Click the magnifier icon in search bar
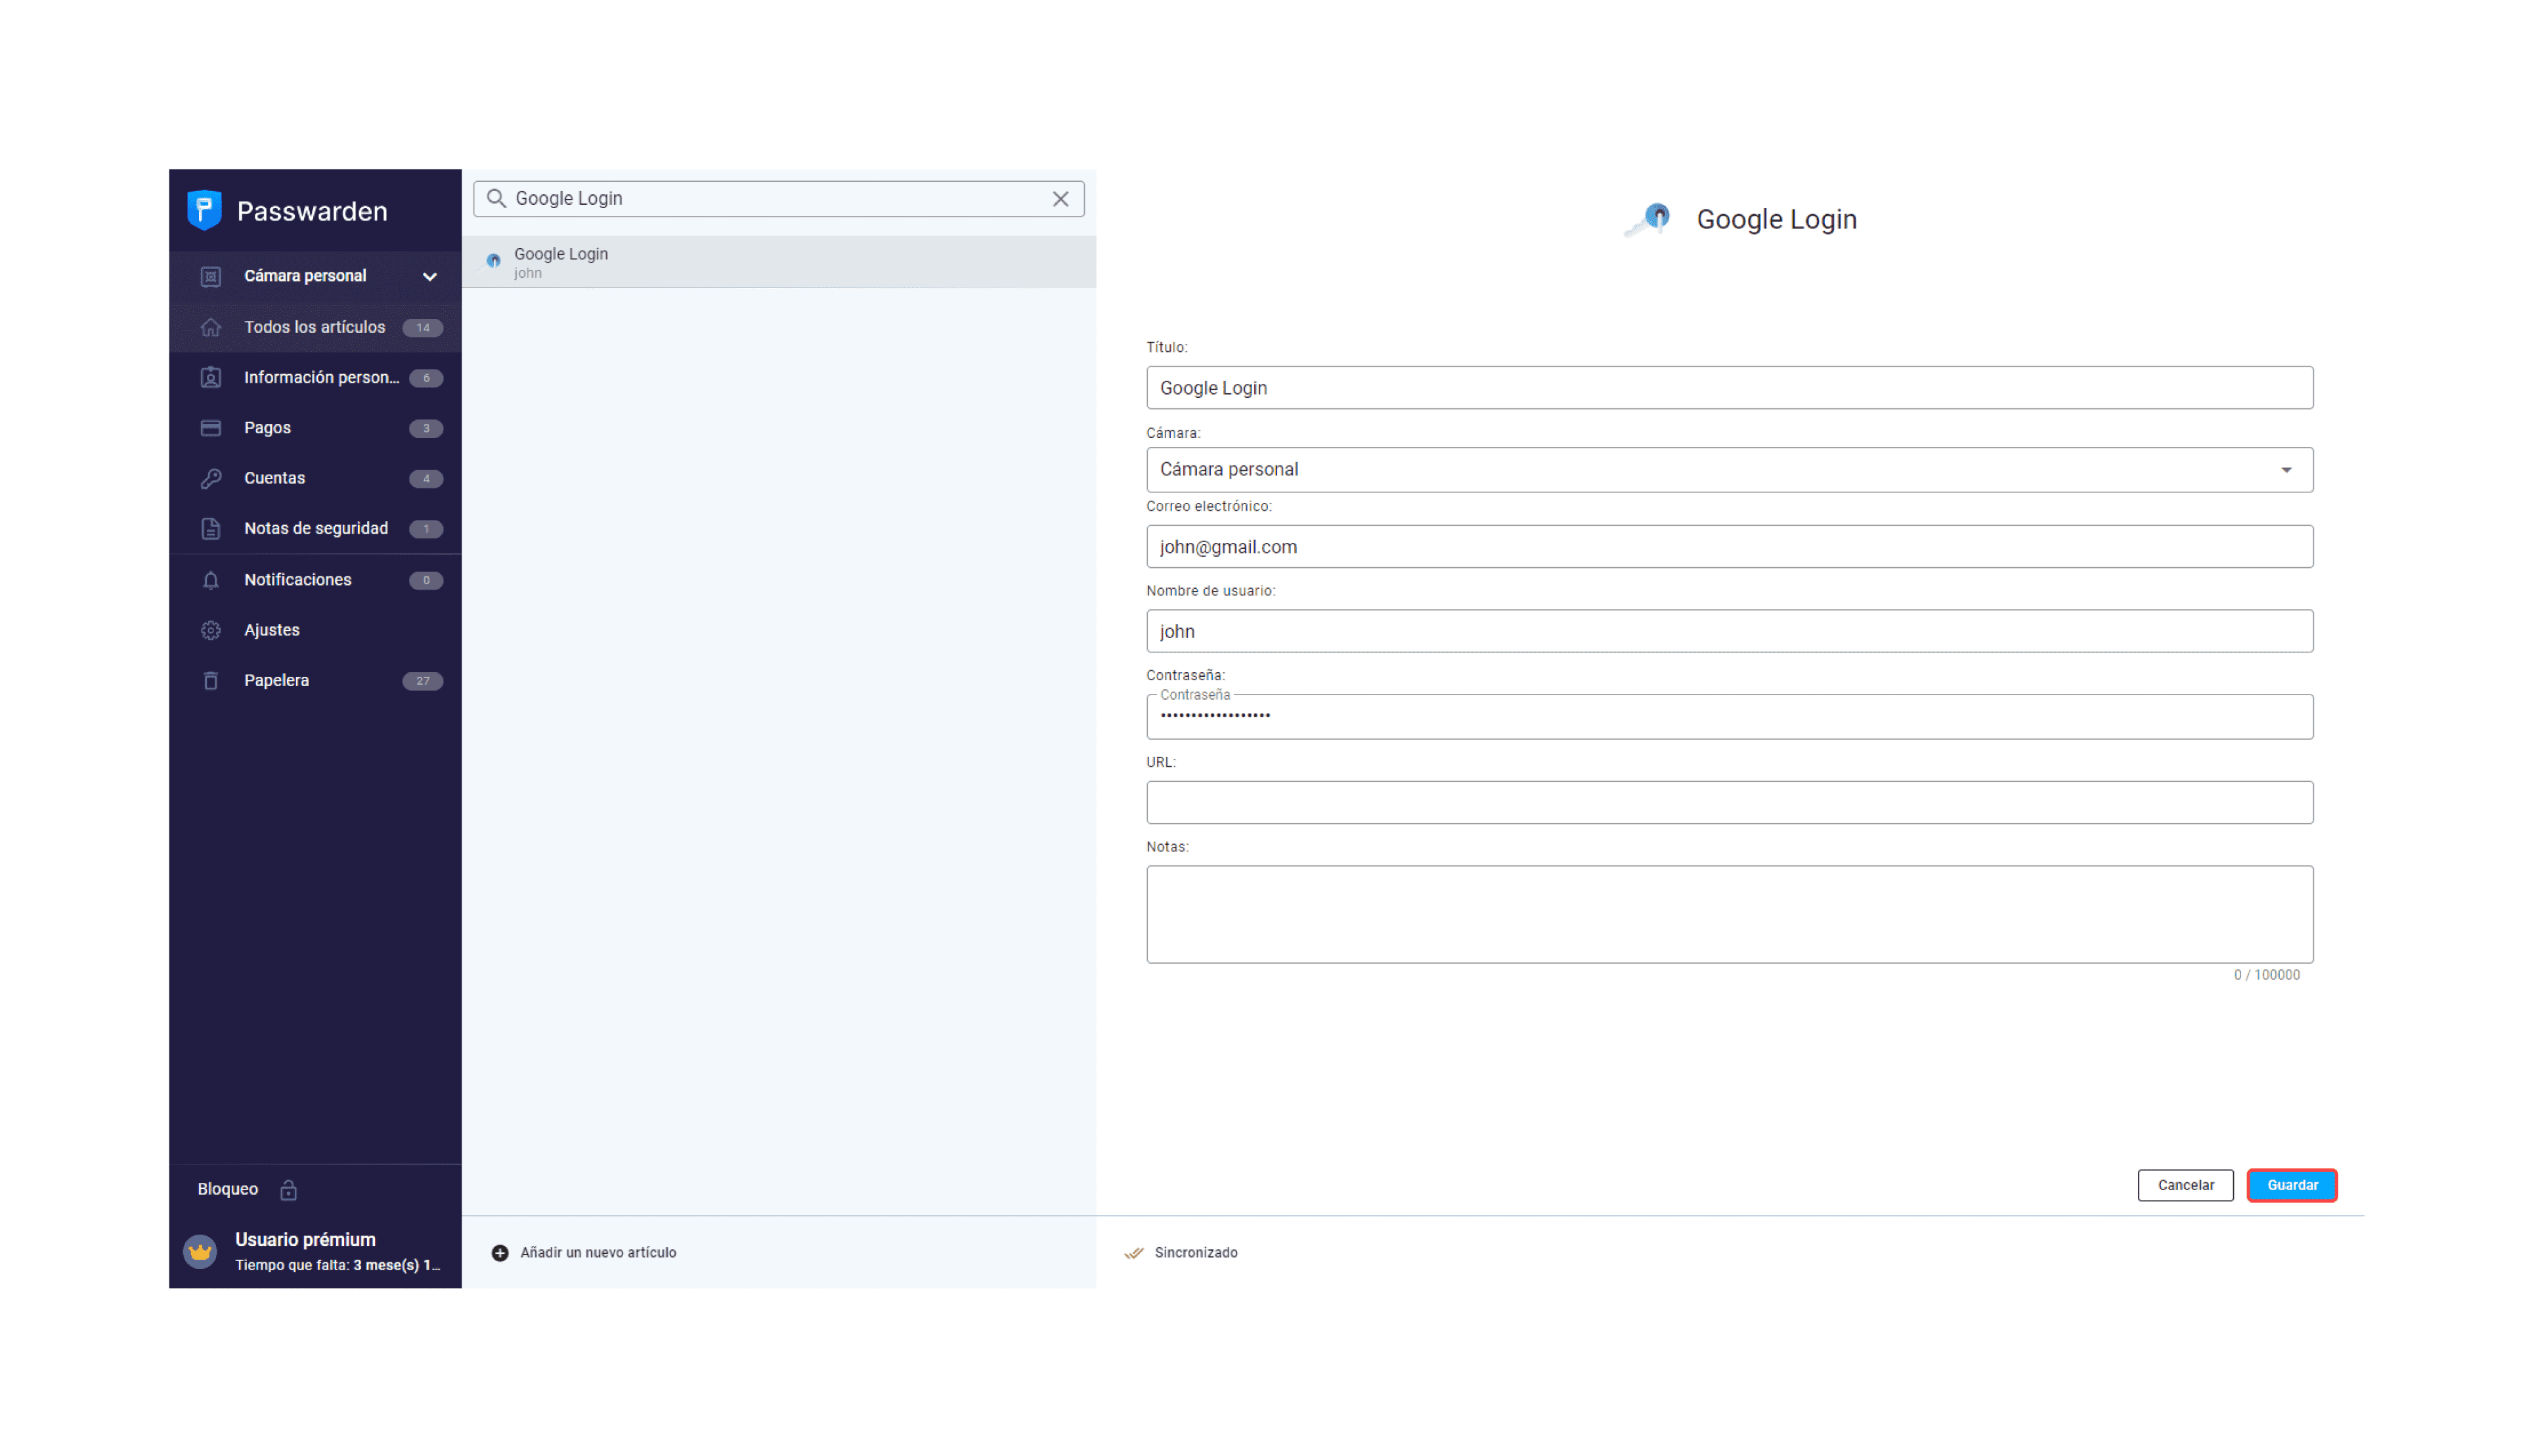This screenshot has height=1456, width=2532. [x=496, y=199]
